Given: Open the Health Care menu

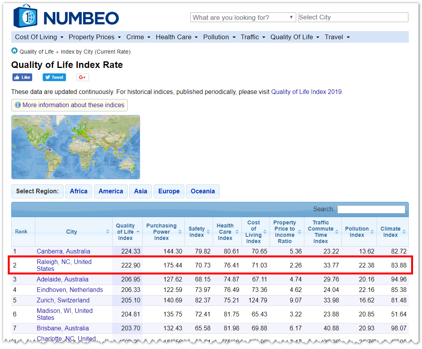Looking at the screenshot, I should pos(177,37).
